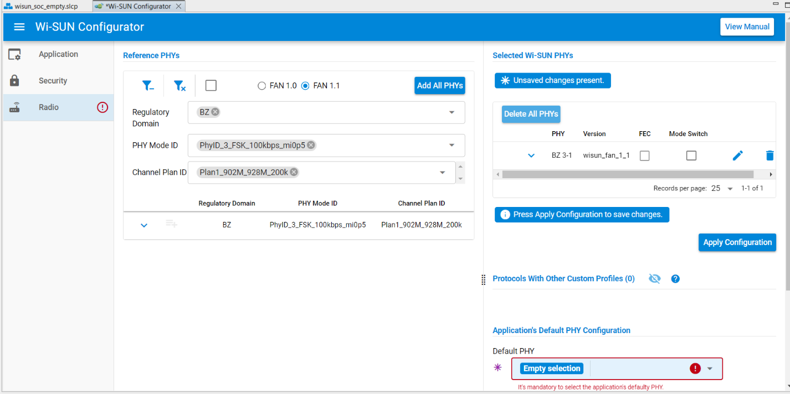Edit the BZ 3-1 PHY with pencil icon
This screenshot has width=790, height=394.
[737, 156]
